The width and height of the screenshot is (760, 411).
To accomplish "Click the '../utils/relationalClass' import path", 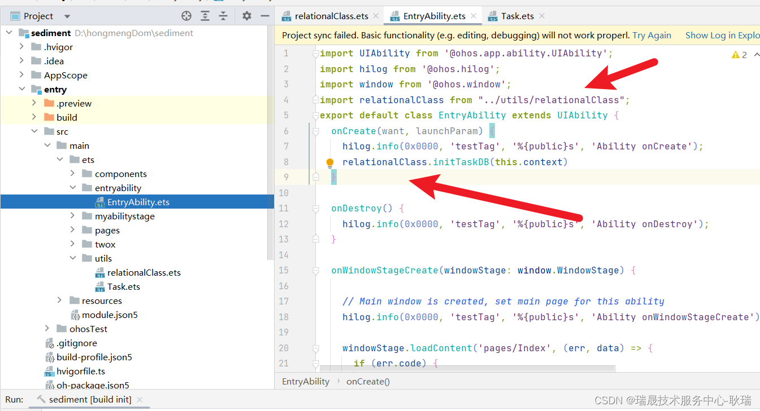I will pos(551,100).
